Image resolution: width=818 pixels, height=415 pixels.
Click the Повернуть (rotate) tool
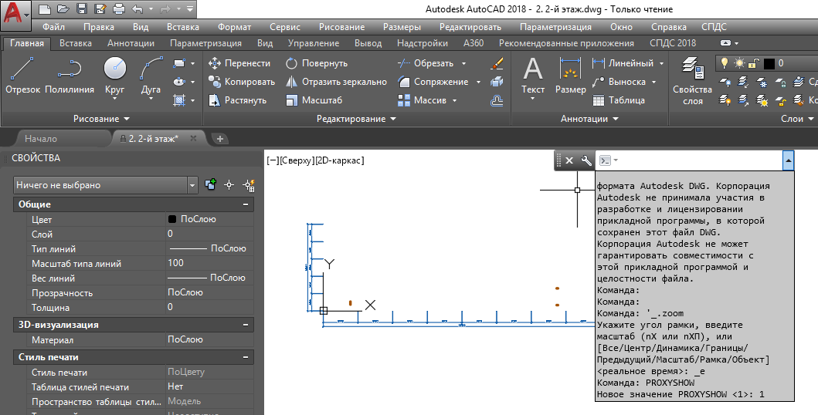point(317,63)
